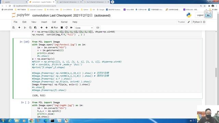Open the File menu
This screenshot has width=219, height=123.
pos(15,22)
